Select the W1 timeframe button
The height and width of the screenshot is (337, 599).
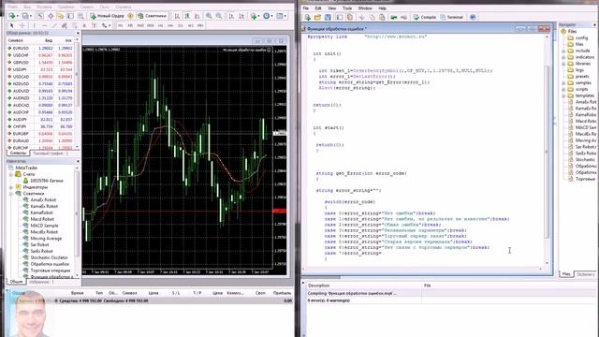191,25
